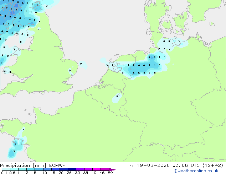Click the '50' legend scale value

(110, 173)
